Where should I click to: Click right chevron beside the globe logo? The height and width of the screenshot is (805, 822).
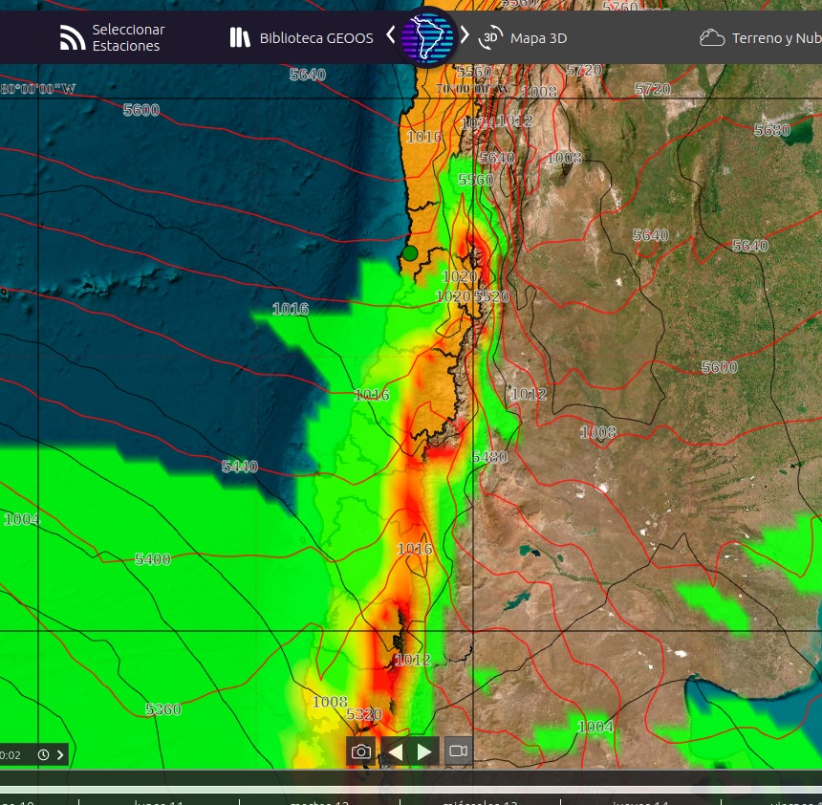(x=465, y=35)
